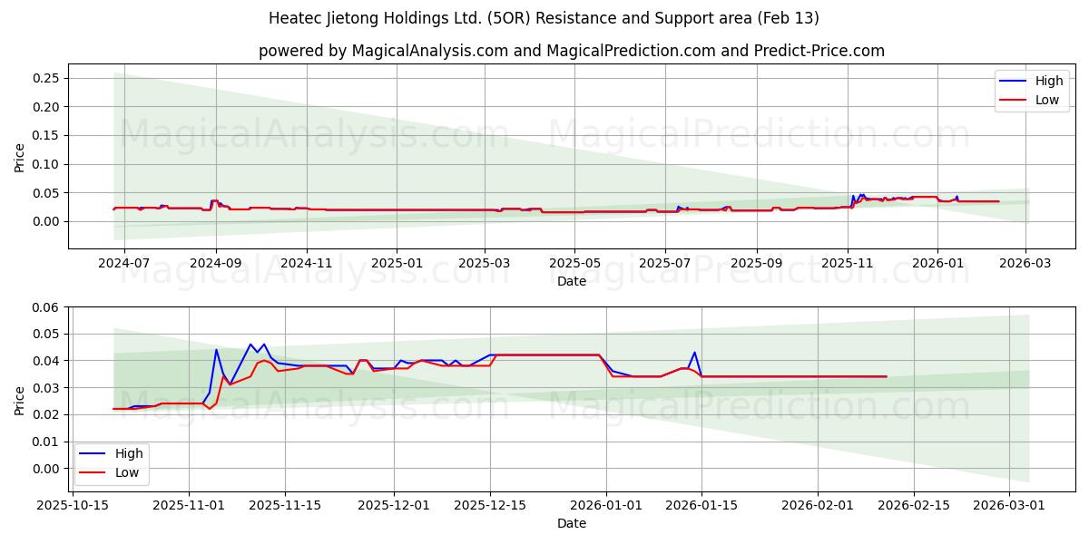The image size is (1089, 544).
Task: Click the '0.25' price tick on top chart
Action: coord(45,78)
